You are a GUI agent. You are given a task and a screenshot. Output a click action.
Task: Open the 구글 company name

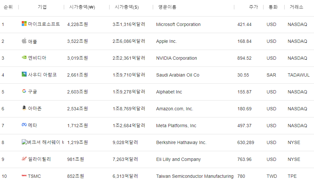[x=32, y=91]
